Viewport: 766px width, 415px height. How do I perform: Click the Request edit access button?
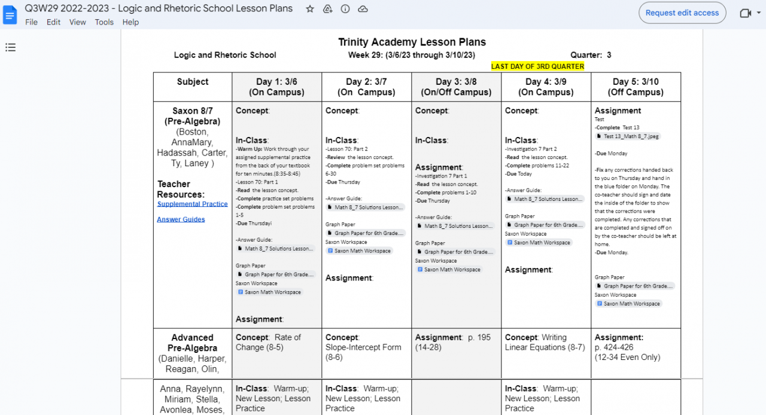682,12
